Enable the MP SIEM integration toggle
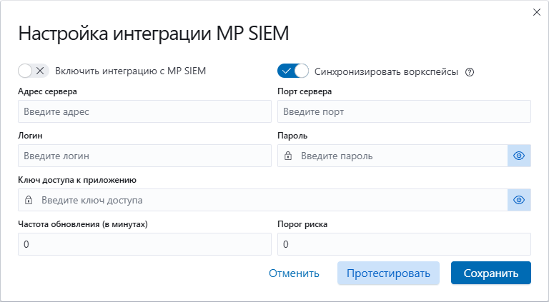 34,71
